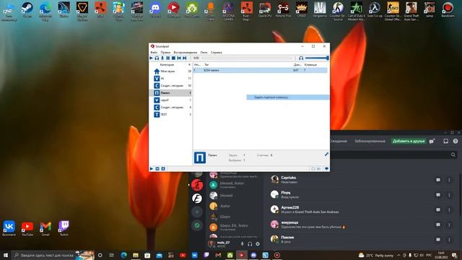Open the Twitch desktop shortcut
The height and width of the screenshot is (260, 462).
(64, 228)
